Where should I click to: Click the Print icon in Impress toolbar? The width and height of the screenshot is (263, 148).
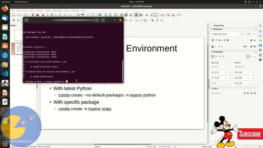point(37,15)
